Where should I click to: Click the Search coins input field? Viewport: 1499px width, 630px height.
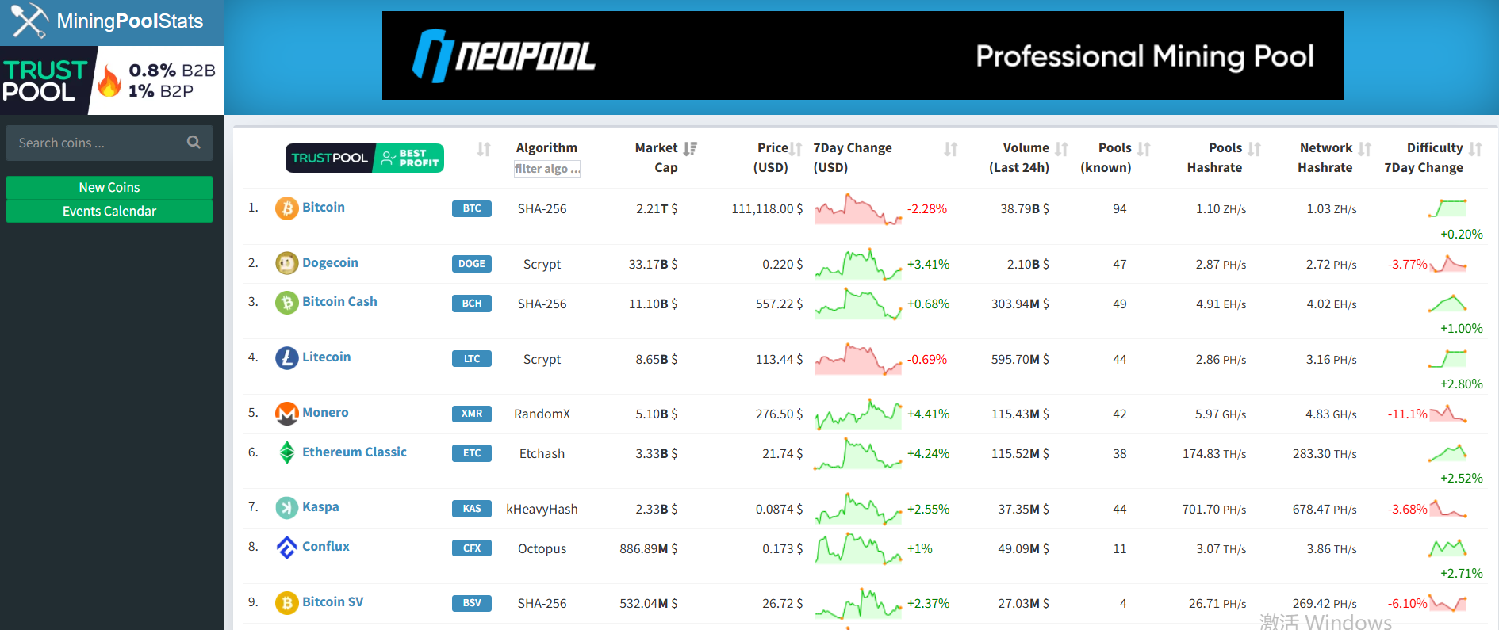click(x=109, y=143)
